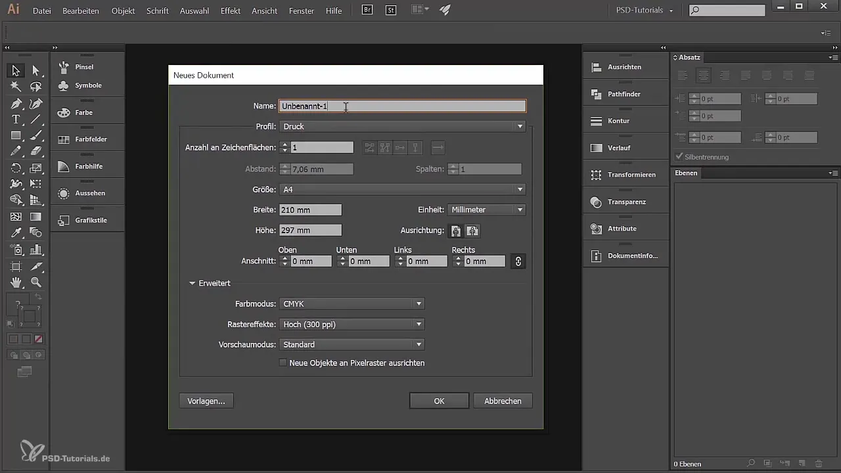Click the Stock (St) icon
The image size is (841, 473).
[391, 11]
